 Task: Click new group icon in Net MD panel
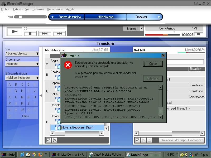(149, 140)
